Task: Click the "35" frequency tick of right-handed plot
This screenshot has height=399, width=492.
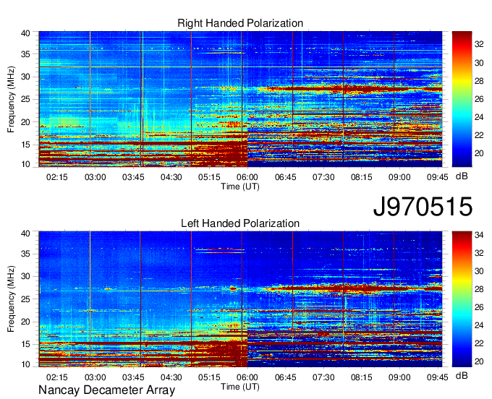Action: pos(25,54)
